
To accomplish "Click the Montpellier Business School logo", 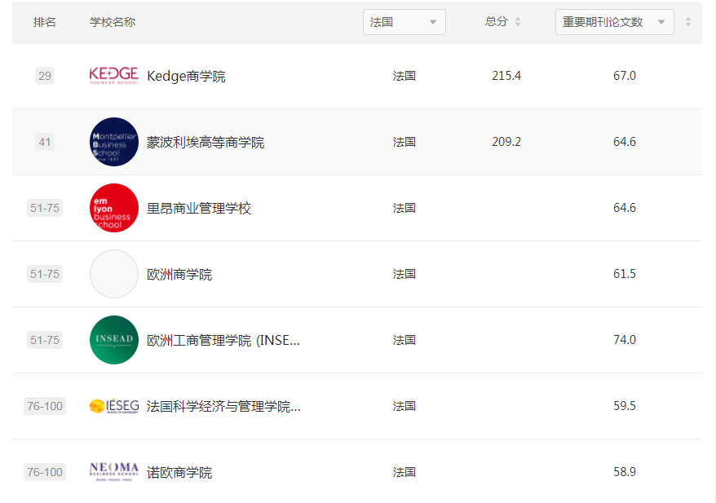I will coord(113,142).
